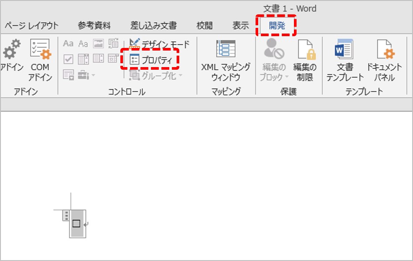
Task: Open 編集の制限 pane
Action: (305, 60)
